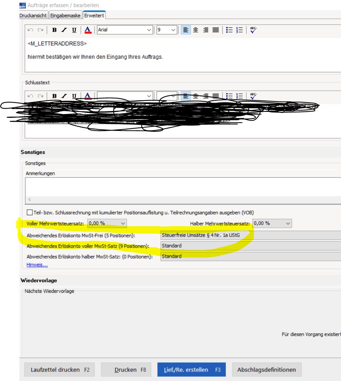Viewport: 341px width, 381px height.
Task: Insert numbered list in the top editor toolbar
Action: point(239,30)
